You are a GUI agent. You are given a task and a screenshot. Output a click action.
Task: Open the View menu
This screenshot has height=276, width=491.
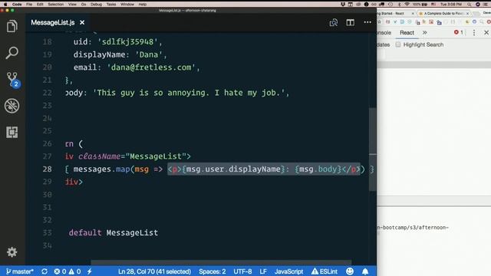(72, 5)
